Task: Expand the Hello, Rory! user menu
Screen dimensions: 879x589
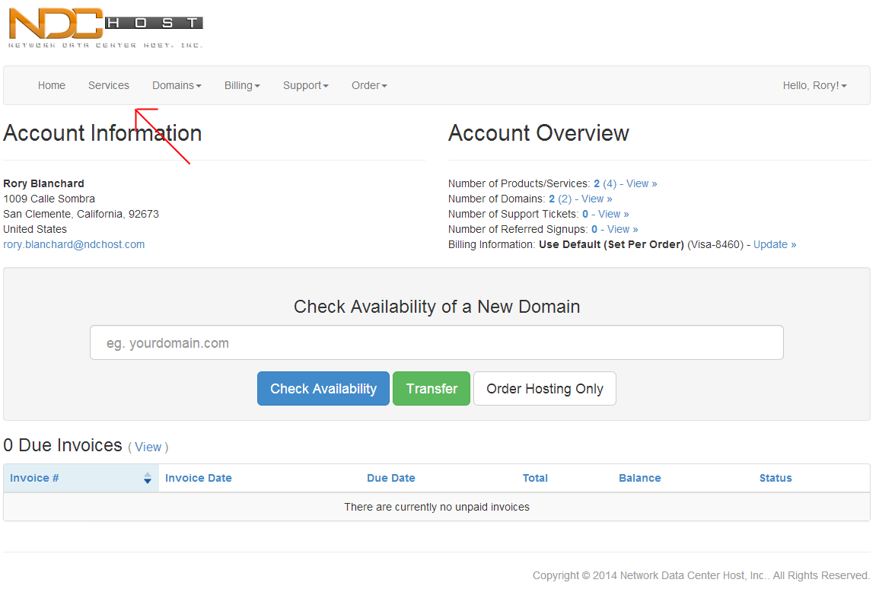Action: pyautogui.click(x=814, y=85)
